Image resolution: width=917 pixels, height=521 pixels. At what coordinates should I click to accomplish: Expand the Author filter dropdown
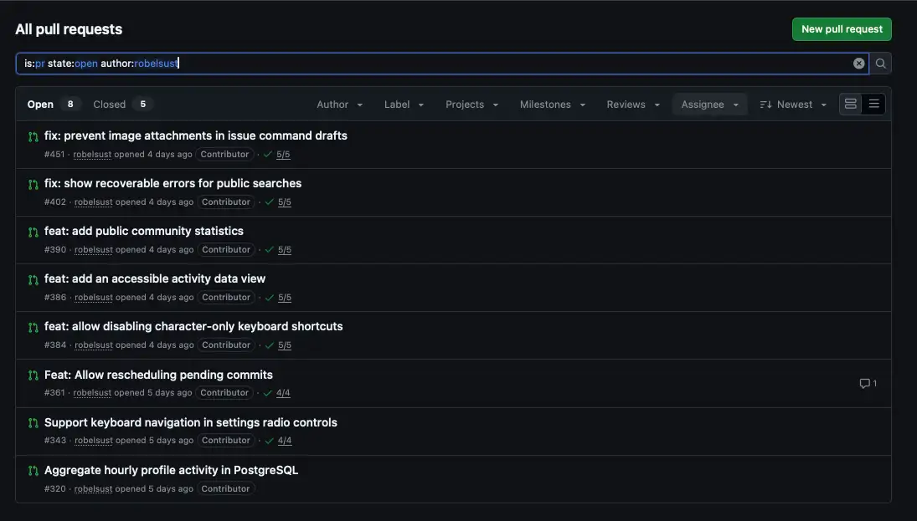pyautogui.click(x=340, y=105)
